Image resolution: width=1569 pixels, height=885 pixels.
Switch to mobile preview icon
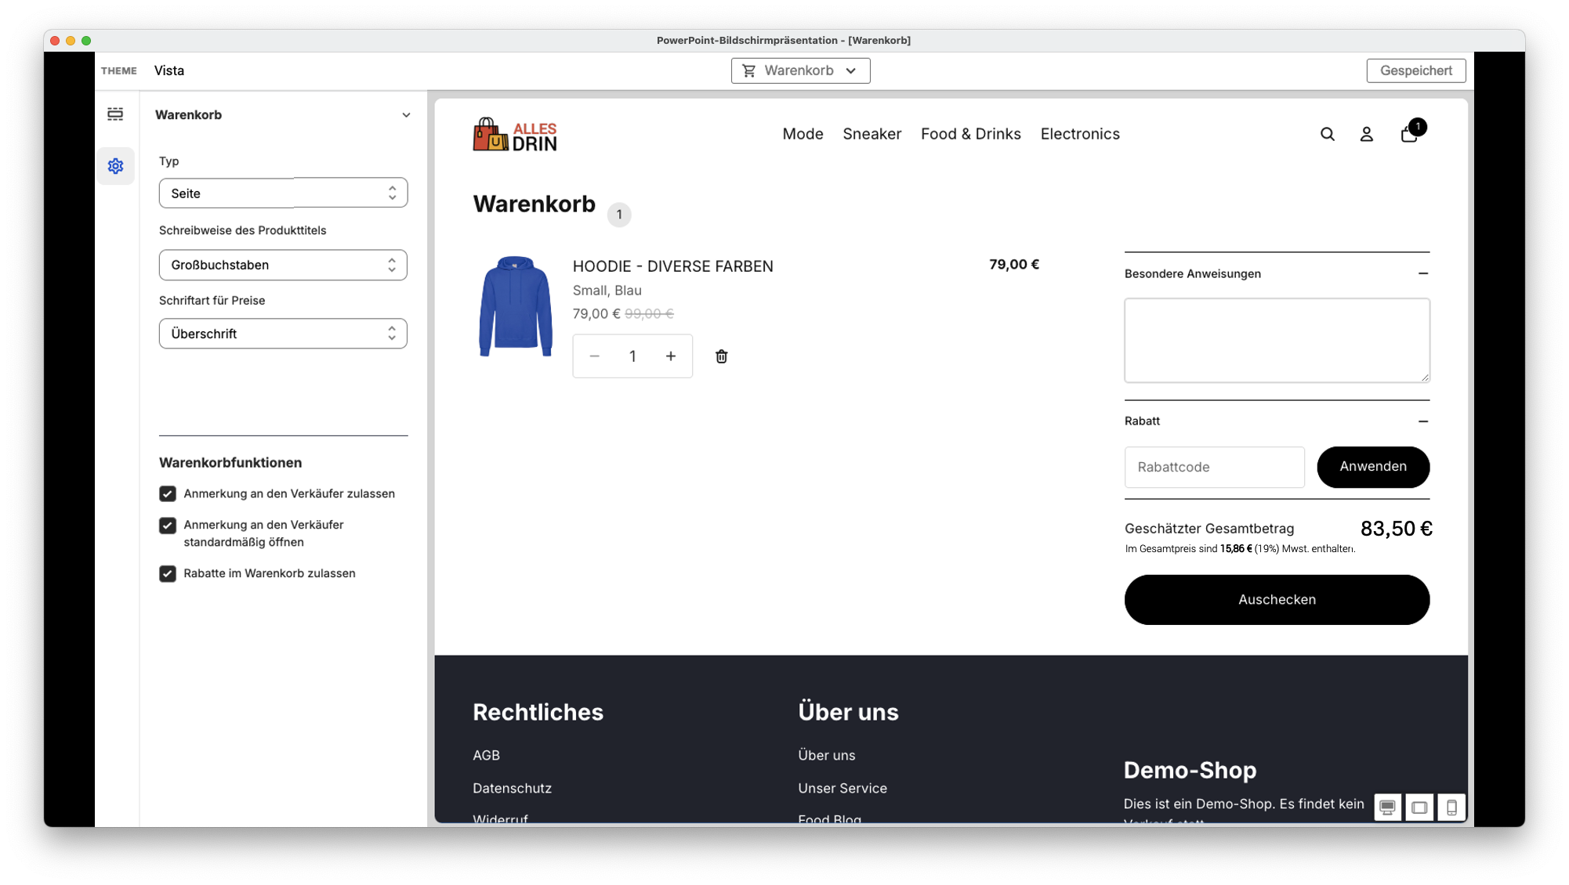click(1451, 807)
